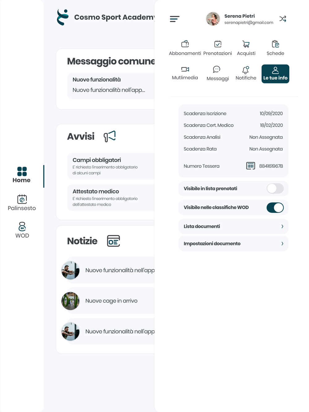Click Serena Pietri profile photo
Viewport: 309px width, 412px height.
213,19
